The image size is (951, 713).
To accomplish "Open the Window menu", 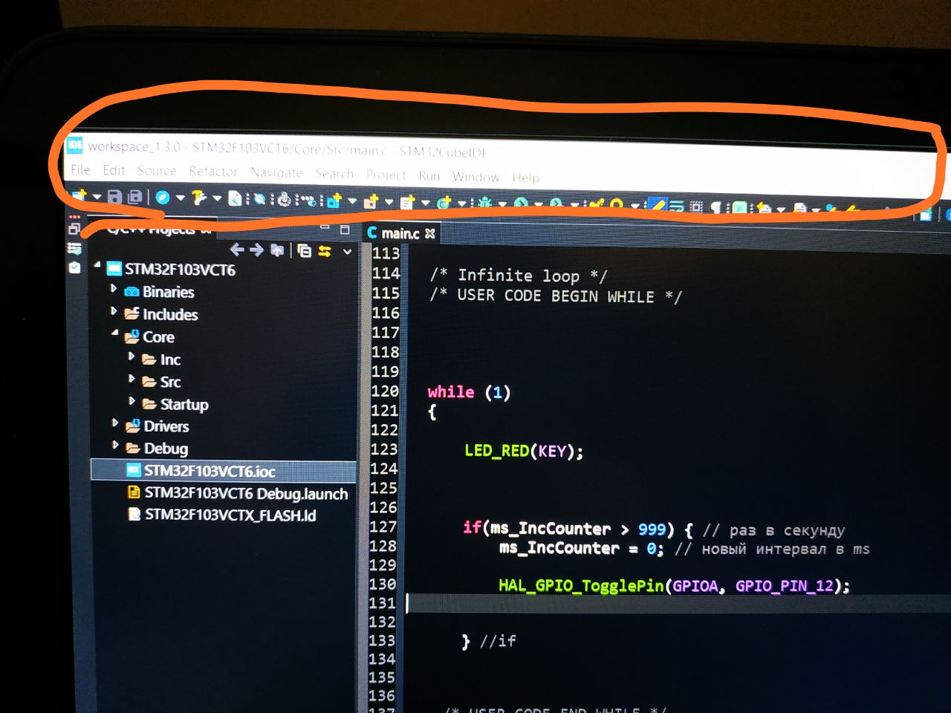I will coord(476,177).
